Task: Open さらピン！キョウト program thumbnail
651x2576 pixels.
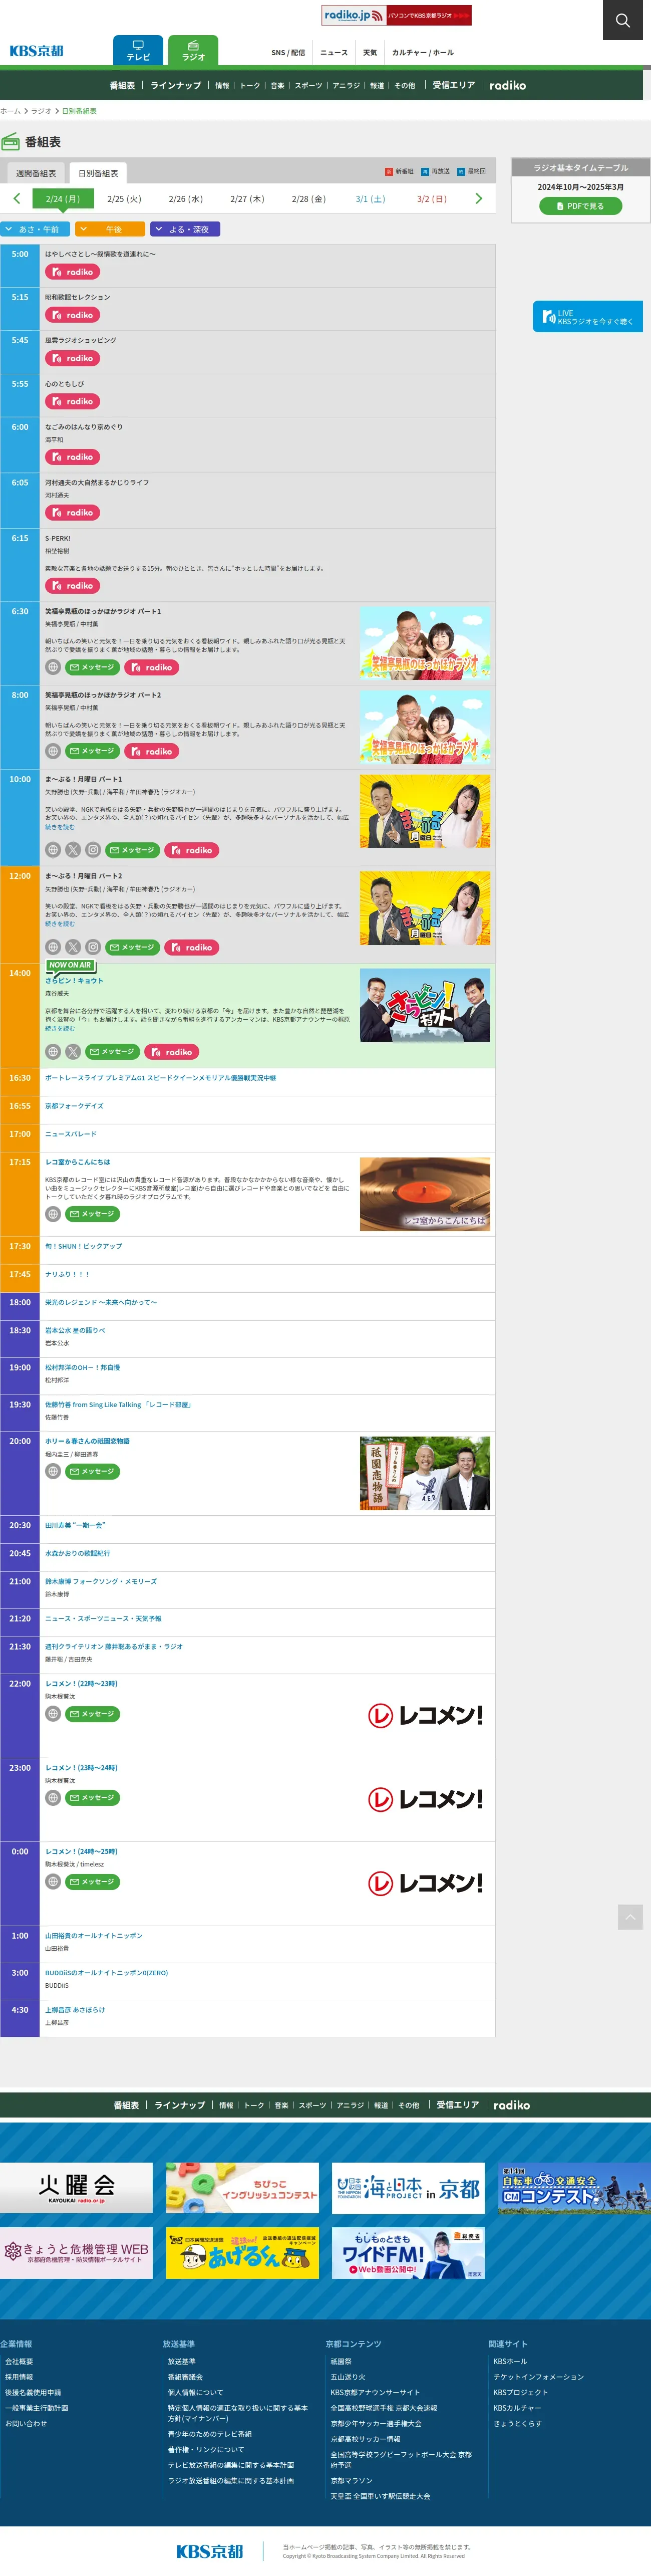Action: coord(425,1006)
